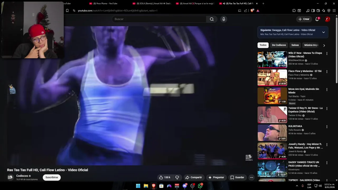
Task: Click the install/cast screen icon in address bar
Action: [x=240, y=11]
